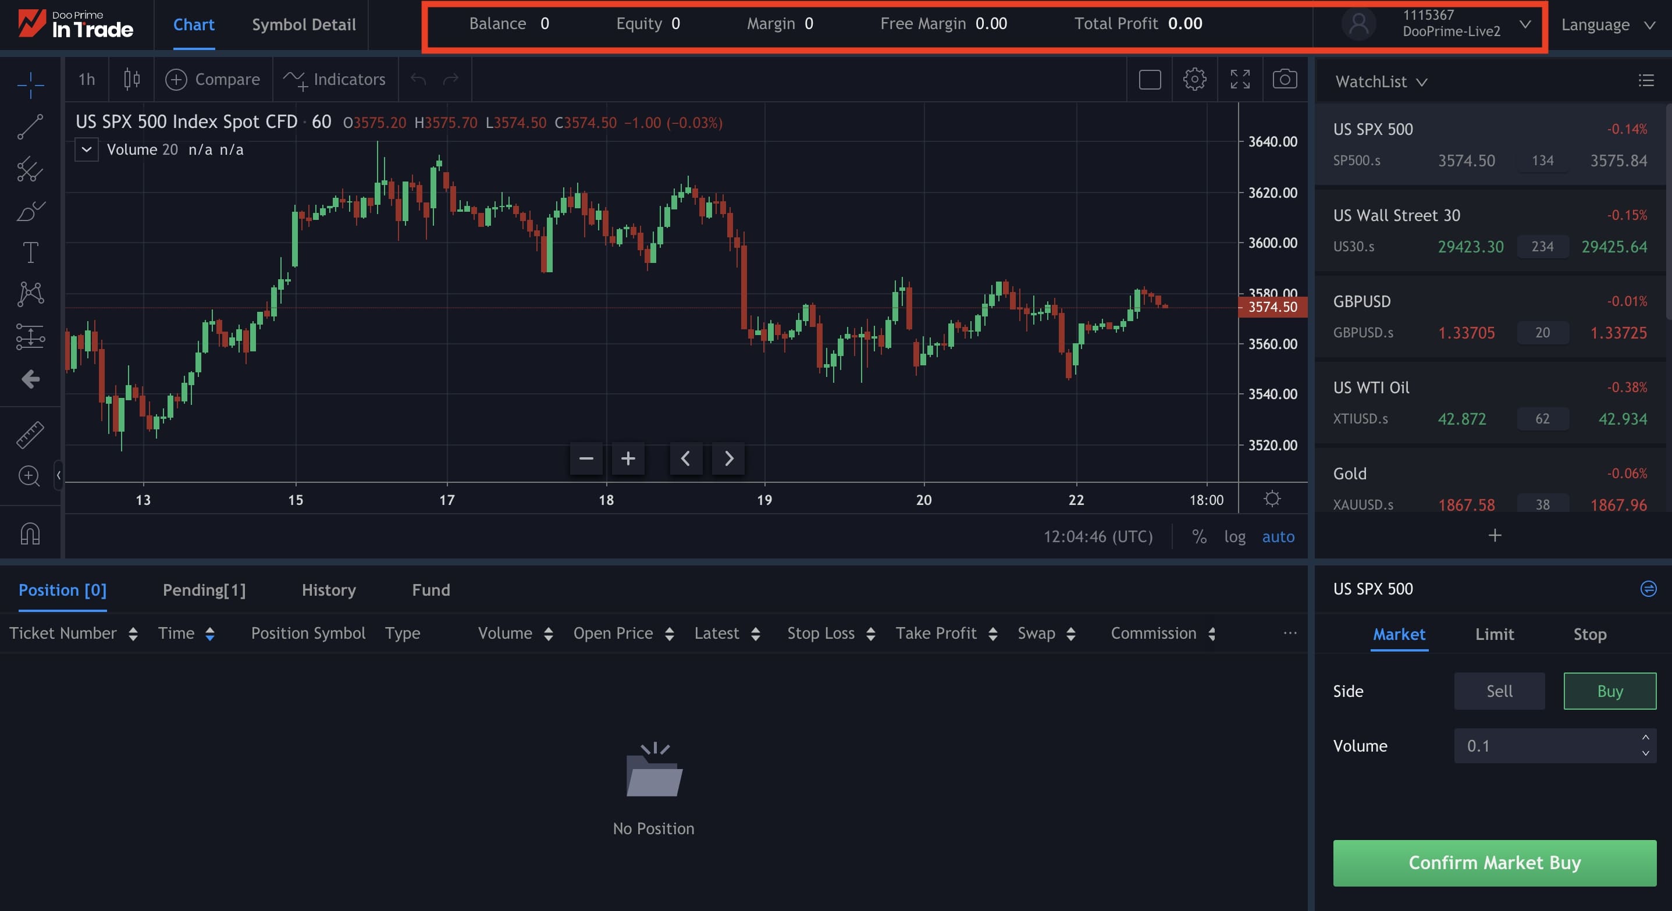Image resolution: width=1672 pixels, height=911 pixels.
Task: Switch to the Chart tab
Action: click(193, 24)
